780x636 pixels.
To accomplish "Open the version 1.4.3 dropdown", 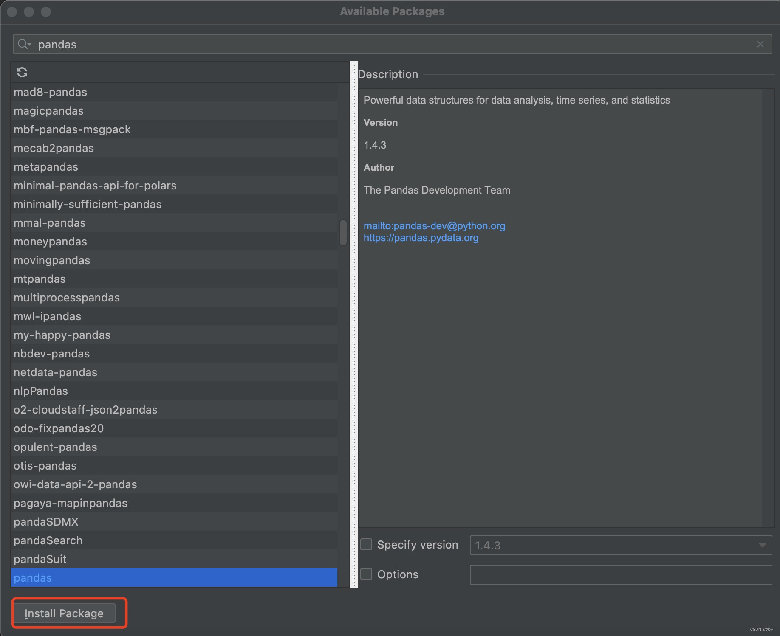I will click(x=621, y=545).
